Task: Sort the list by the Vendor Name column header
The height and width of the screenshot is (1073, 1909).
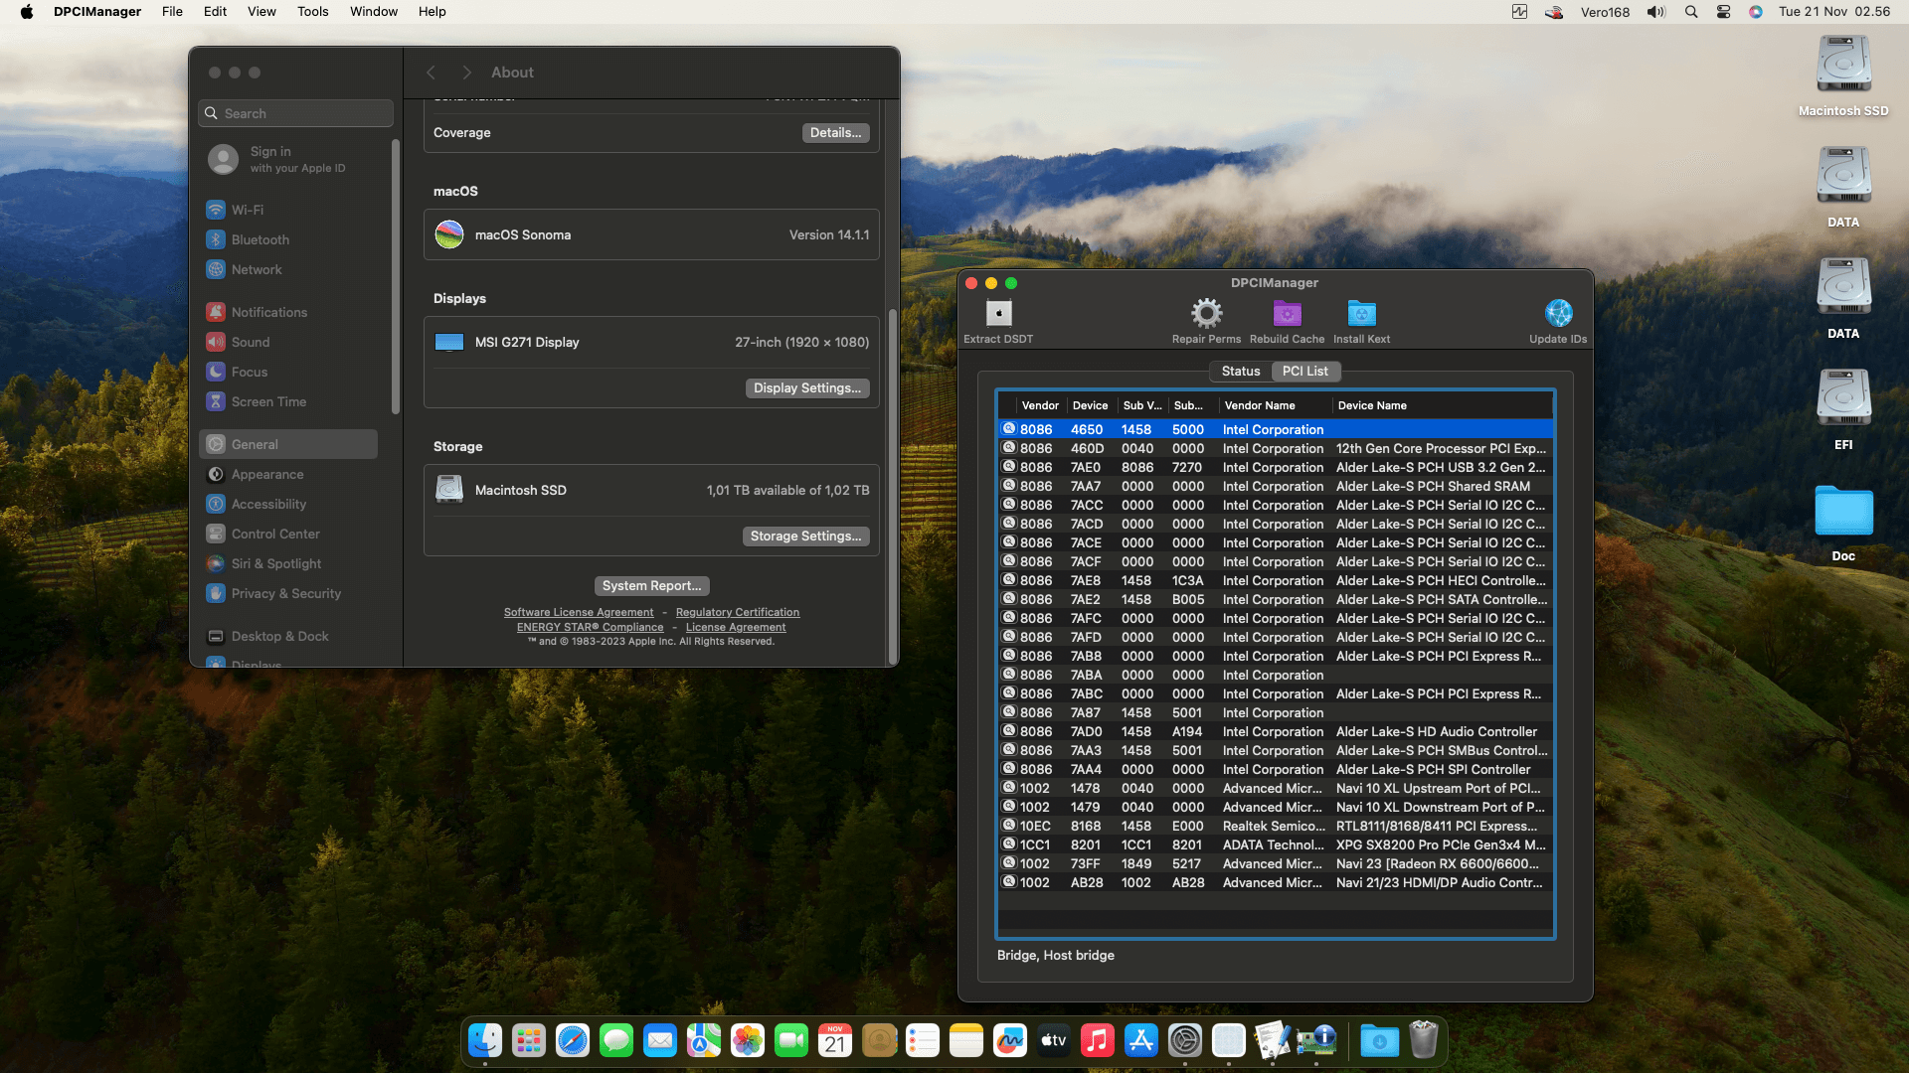Action: 1260,405
